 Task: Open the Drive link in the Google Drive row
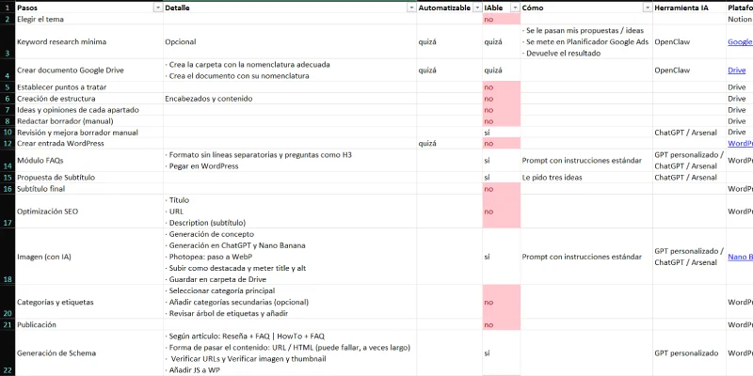coord(736,70)
